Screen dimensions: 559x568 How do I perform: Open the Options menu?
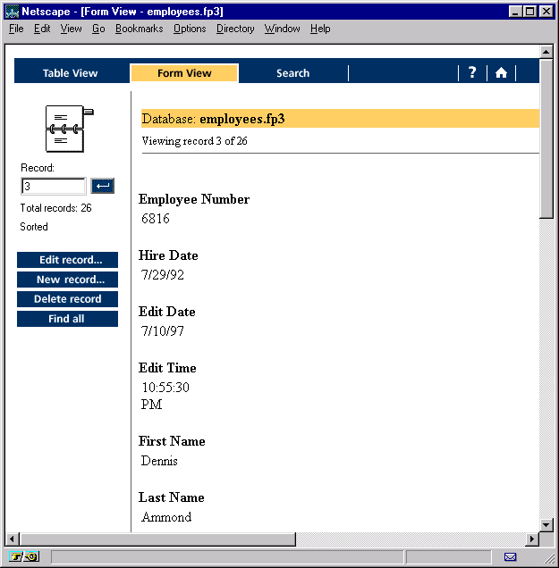[190, 29]
